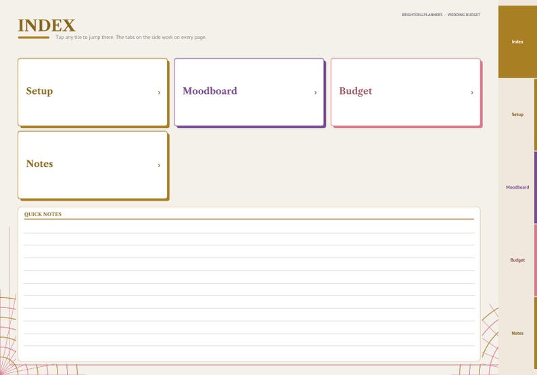
Task: Click the 'Tap any tile to jump there' subtitle
Action: click(131, 37)
